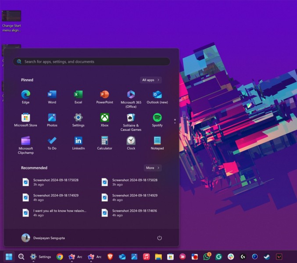Open recommended file Screenshot 2024-09-18 174616
This screenshot has width=297, height=263.
coord(129,213)
